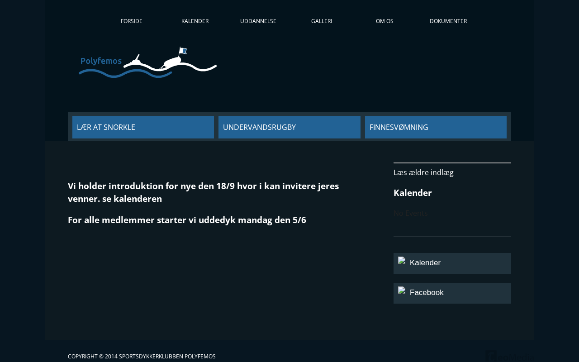The image size is (579, 362).
Task: Navigate to the OM OS page
Action: tap(384, 21)
